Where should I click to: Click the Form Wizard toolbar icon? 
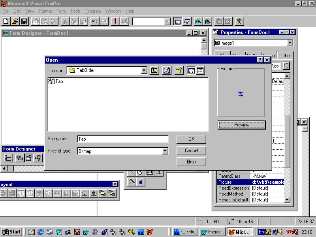pyautogui.click(x=198, y=21)
